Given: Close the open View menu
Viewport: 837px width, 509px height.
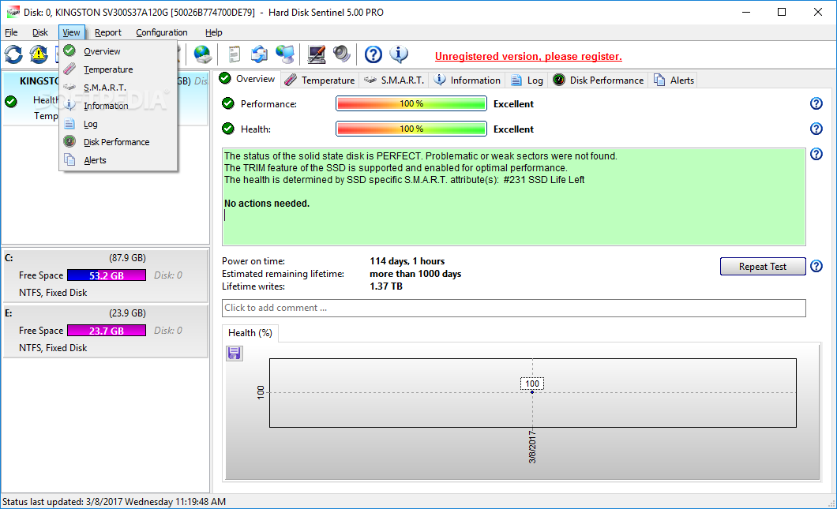Looking at the screenshot, I should pos(71,32).
